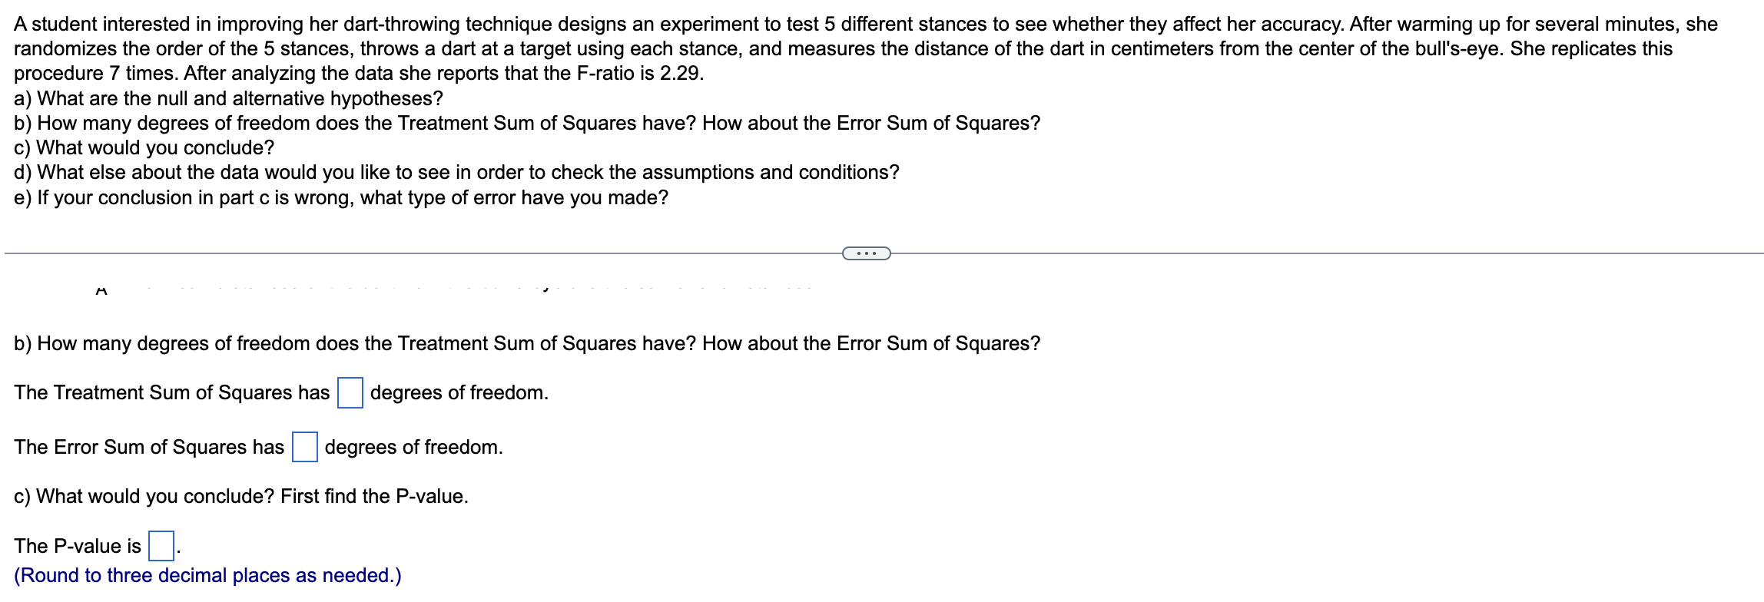Click the sentence 'The P-value is'
The image size is (1764, 602).
(77, 546)
